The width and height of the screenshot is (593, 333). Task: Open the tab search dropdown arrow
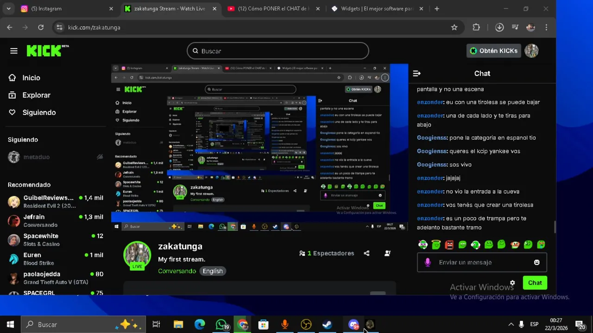[x=8, y=9]
